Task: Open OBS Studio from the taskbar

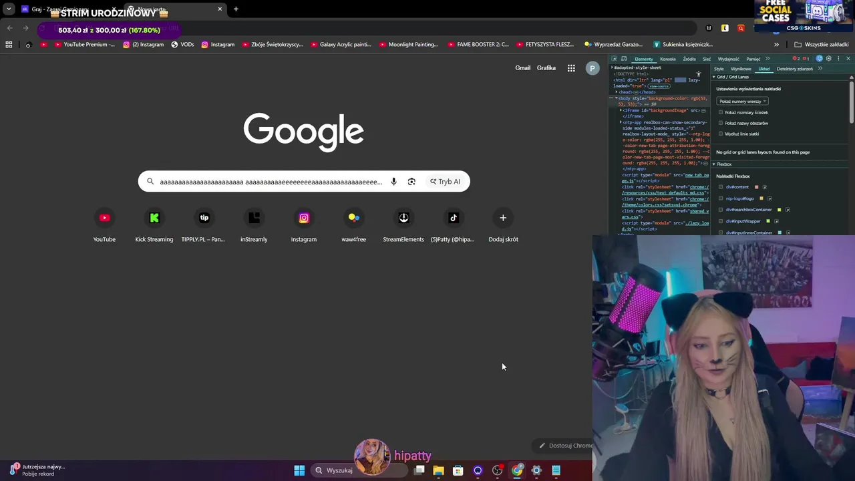Action: click(497, 470)
